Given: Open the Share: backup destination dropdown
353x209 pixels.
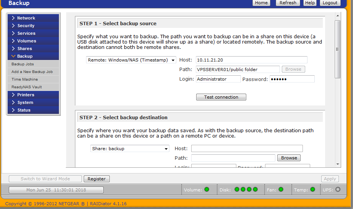Looking at the screenshot, I should pyautogui.click(x=130, y=149).
